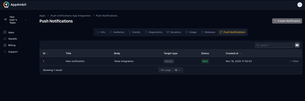Click the Body column header
Image resolution: width=305 pixels, height=101 pixels.
[117, 53]
